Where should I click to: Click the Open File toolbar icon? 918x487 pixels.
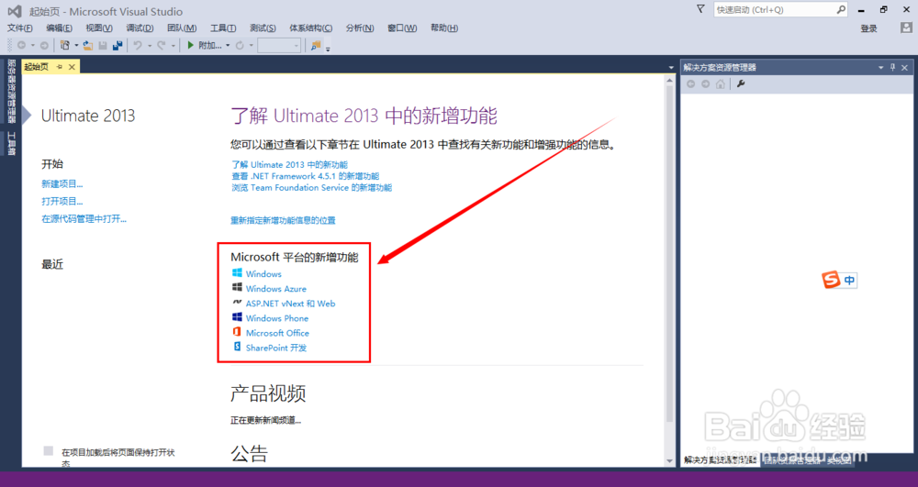click(x=88, y=45)
